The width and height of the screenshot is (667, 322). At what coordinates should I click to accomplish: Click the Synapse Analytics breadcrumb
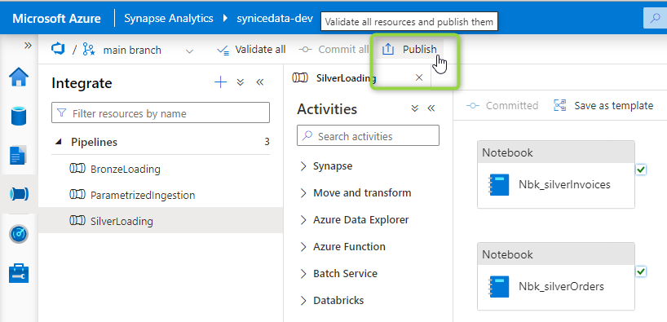[x=169, y=19]
